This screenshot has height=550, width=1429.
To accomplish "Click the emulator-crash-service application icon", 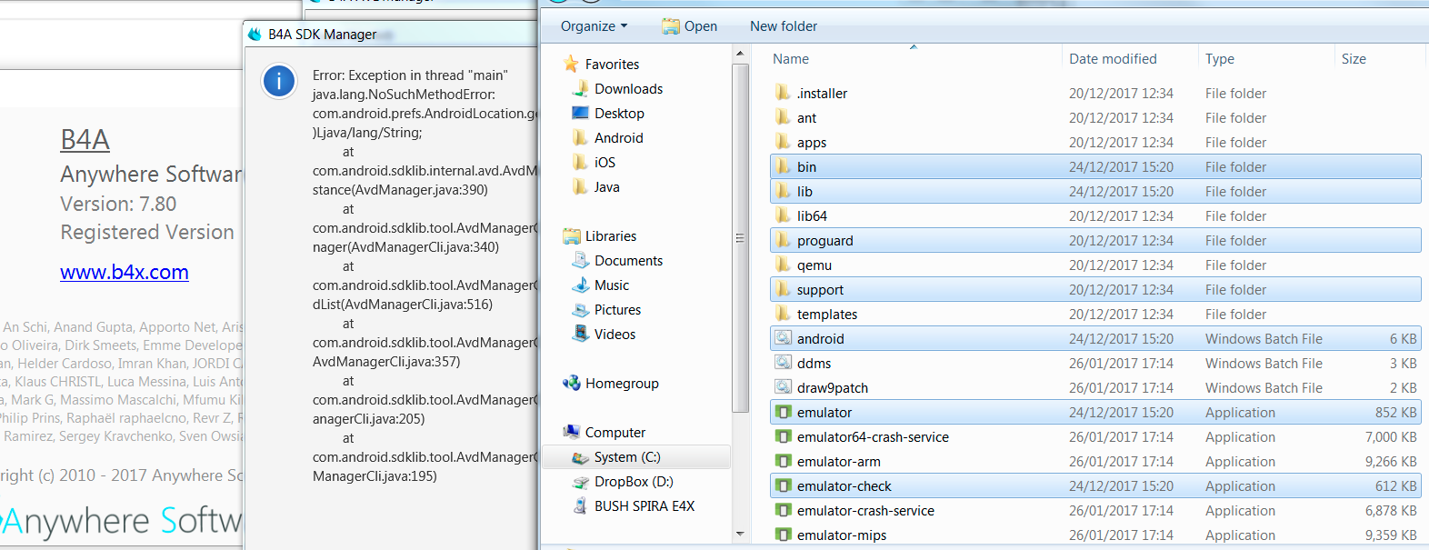I will tap(783, 510).
